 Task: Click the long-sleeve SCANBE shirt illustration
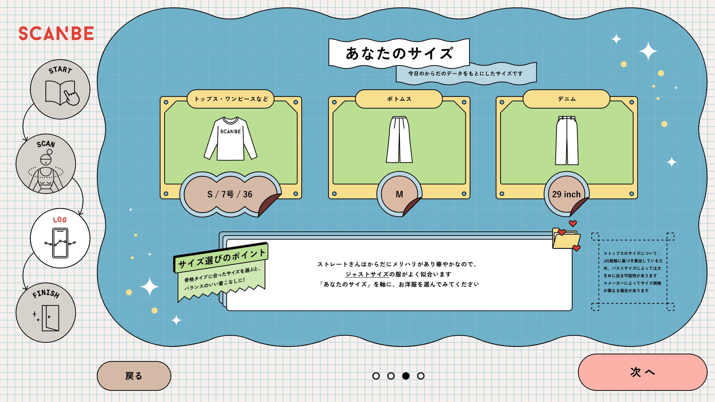pyautogui.click(x=231, y=138)
